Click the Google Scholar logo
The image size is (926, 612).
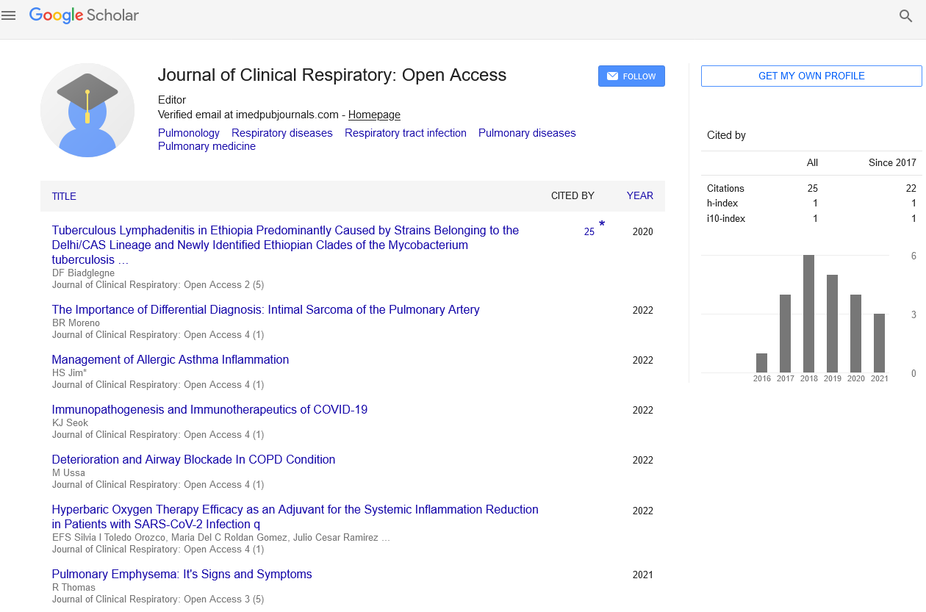pos(84,15)
